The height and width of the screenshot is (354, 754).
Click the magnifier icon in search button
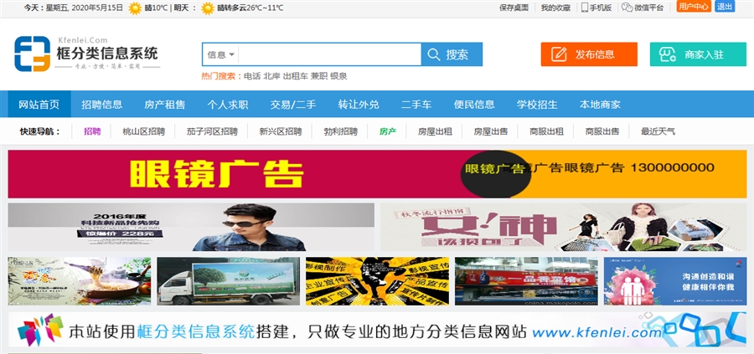(433, 54)
